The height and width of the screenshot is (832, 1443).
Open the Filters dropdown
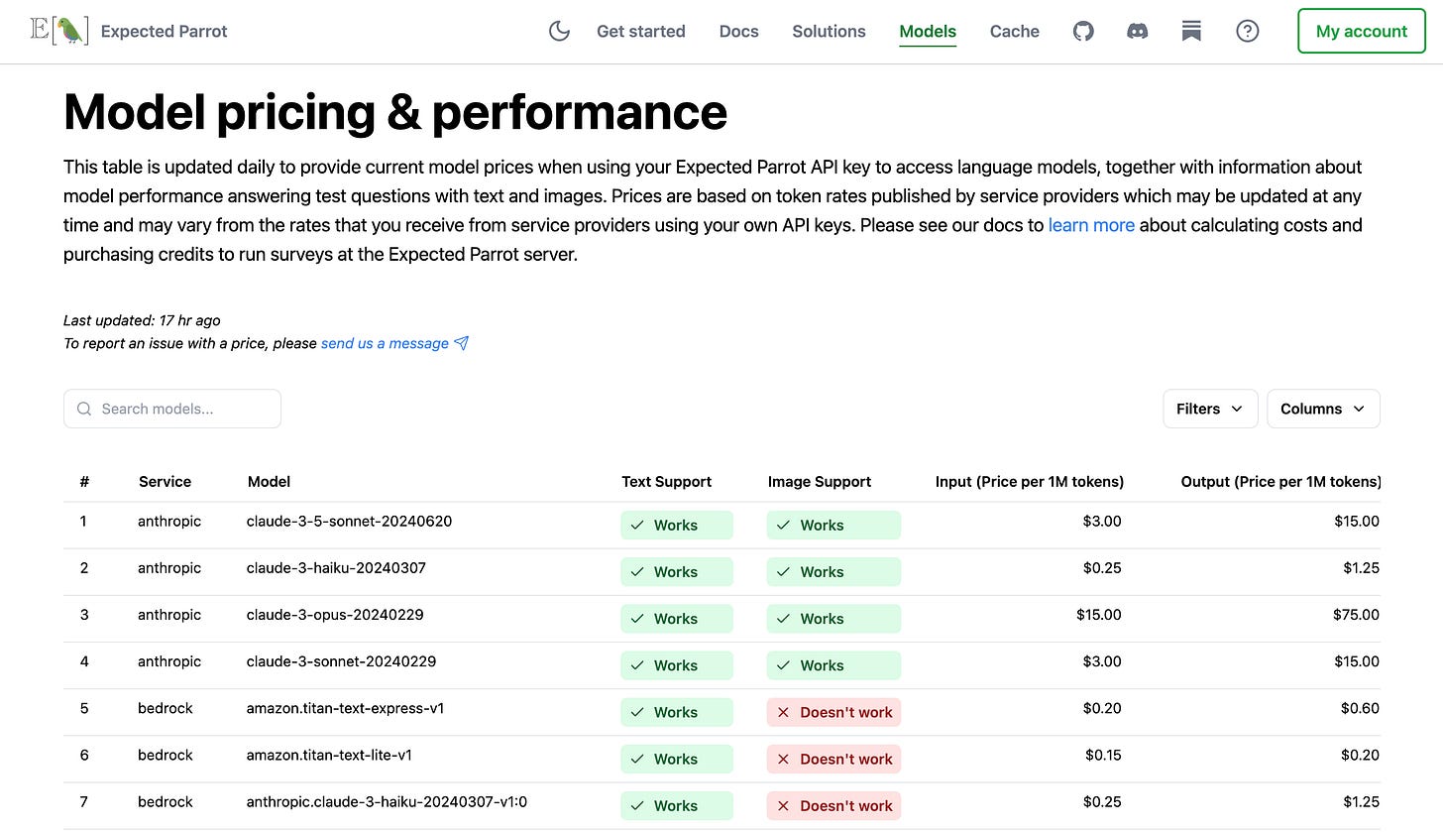click(x=1210, y=409)
